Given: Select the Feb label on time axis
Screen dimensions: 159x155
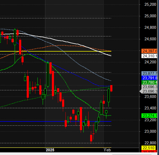Looking at the screenshot, I should 107,150.
